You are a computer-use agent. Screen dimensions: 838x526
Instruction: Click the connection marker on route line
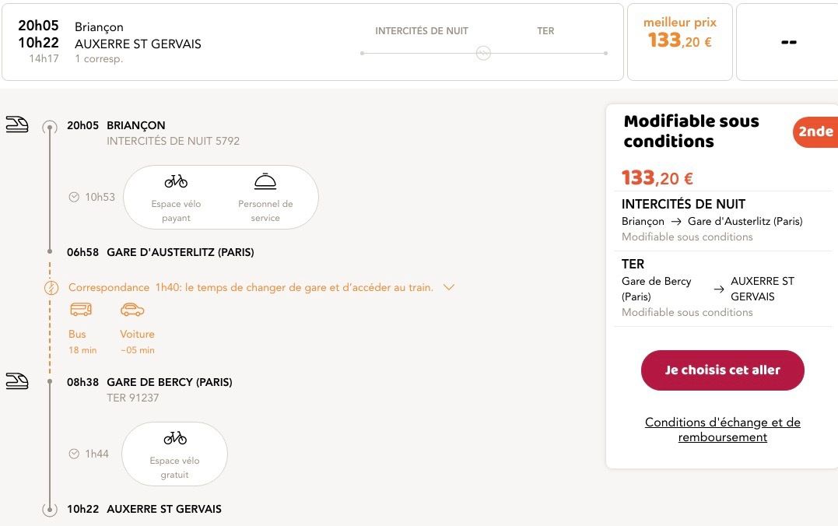click(x=483, y=53)
